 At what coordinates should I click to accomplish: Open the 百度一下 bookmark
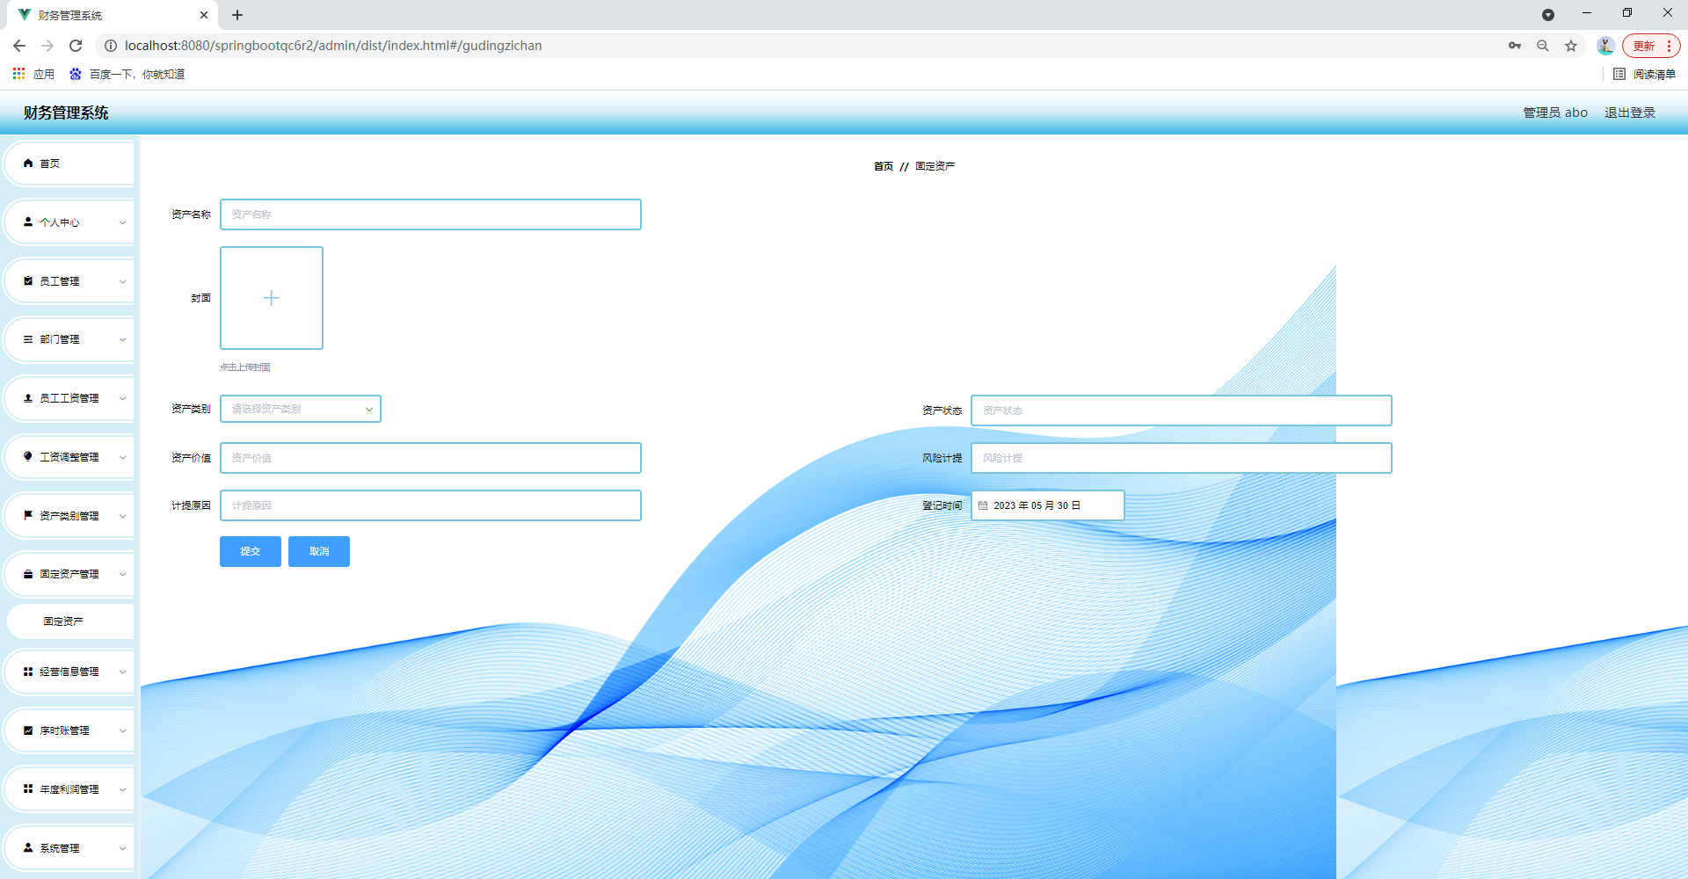coord(127,74)
